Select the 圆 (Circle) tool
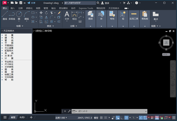 19,15
